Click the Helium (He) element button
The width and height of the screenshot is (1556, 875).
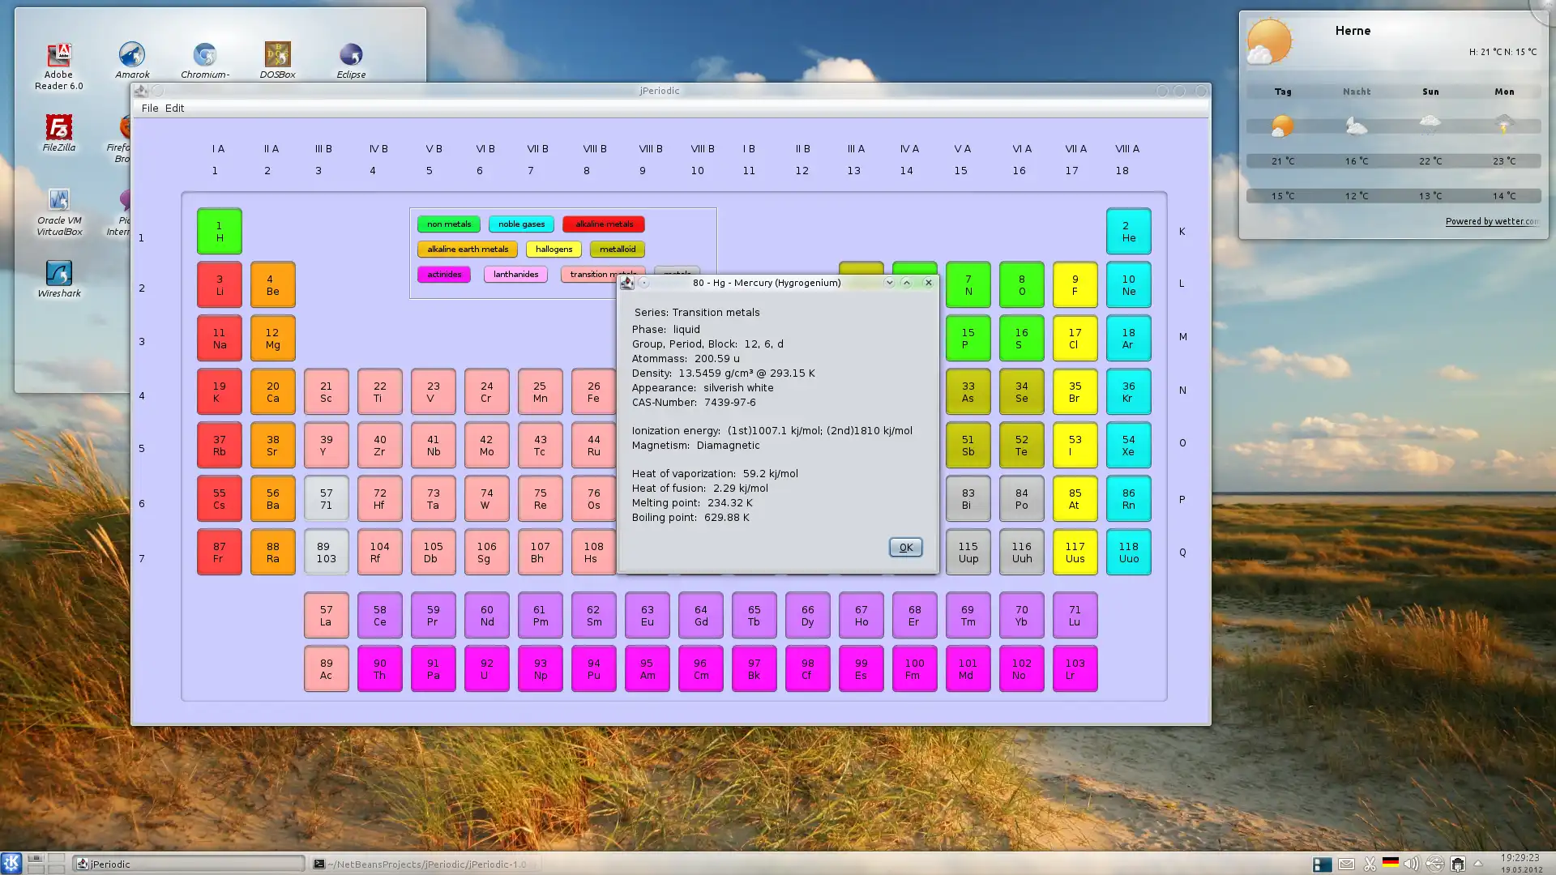click(x=1127, y=231)
